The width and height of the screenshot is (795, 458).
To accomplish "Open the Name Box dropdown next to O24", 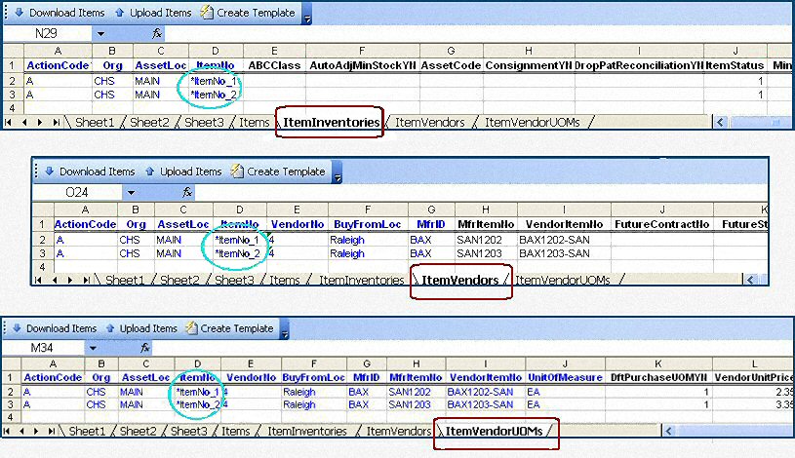I will tap(131, 193).
